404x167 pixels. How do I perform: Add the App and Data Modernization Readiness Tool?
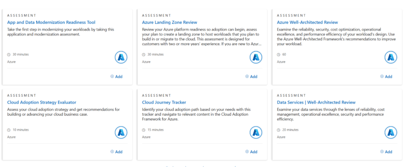click(117, 76)
